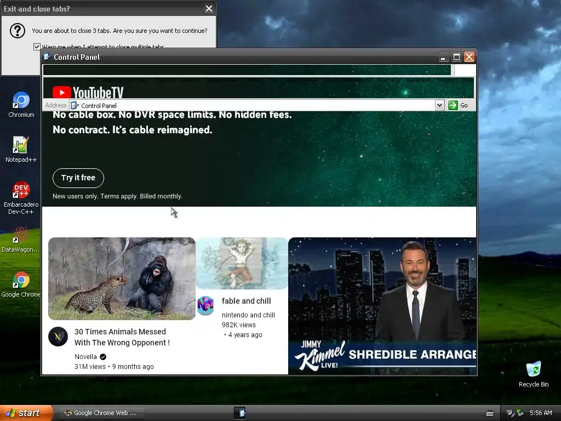
Task: Open the 'fable and chill' video title
Action: pos(246,301)
